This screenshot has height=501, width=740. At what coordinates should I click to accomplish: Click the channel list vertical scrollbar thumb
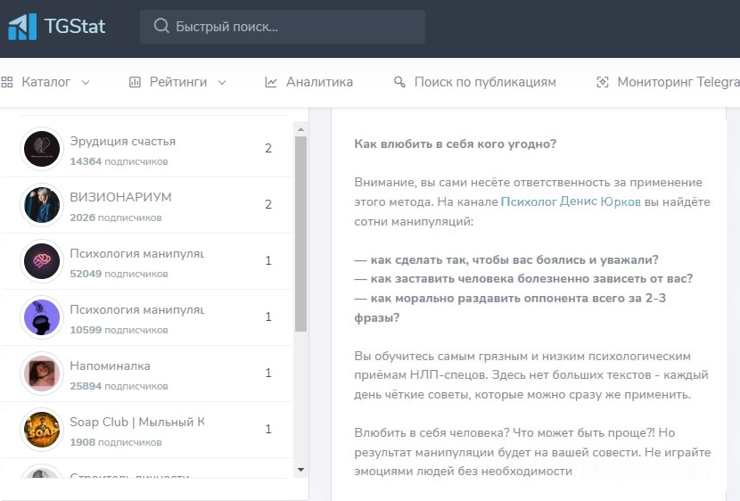click(x=300, y=232)
